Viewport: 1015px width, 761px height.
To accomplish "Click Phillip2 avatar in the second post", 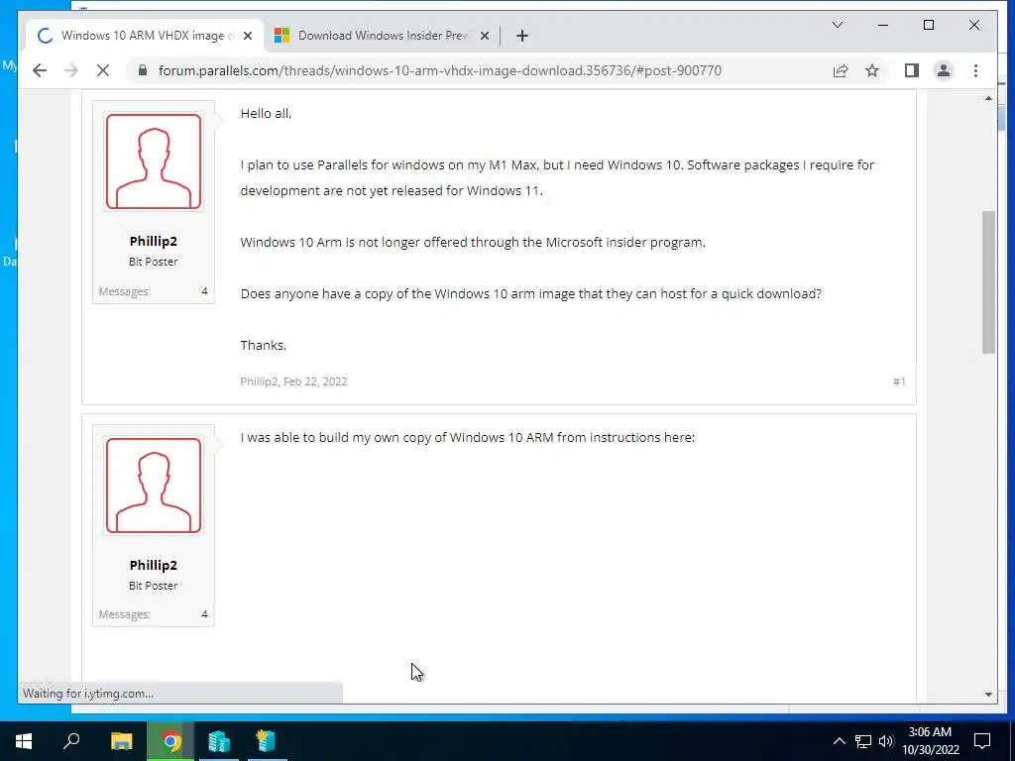I will (154, 486).
